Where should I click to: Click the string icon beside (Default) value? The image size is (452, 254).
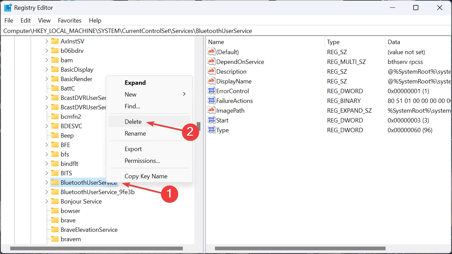pos(212,52)
